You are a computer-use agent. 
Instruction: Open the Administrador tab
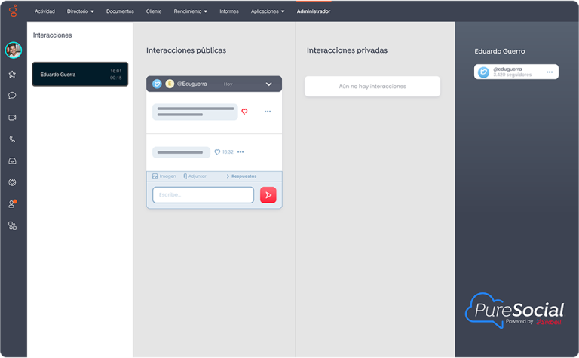click(314, 11)
